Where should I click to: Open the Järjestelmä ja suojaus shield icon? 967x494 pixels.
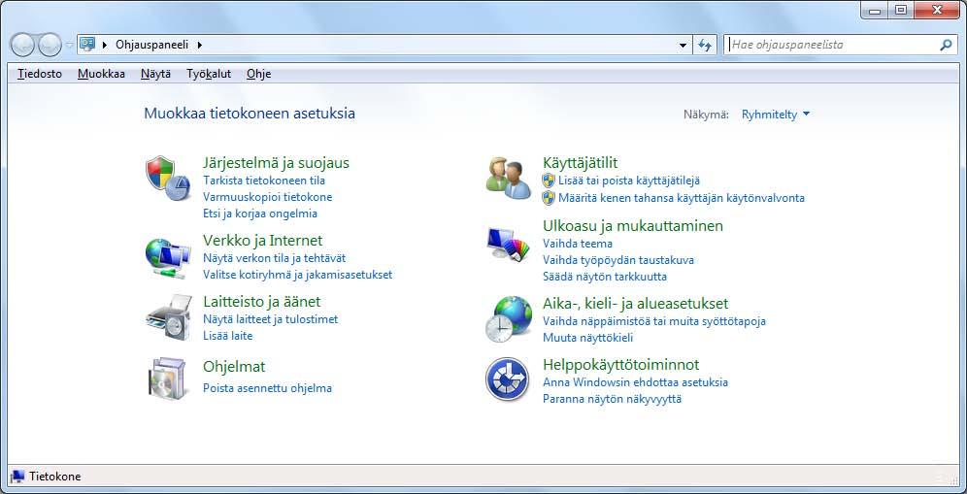pos(168,179)
